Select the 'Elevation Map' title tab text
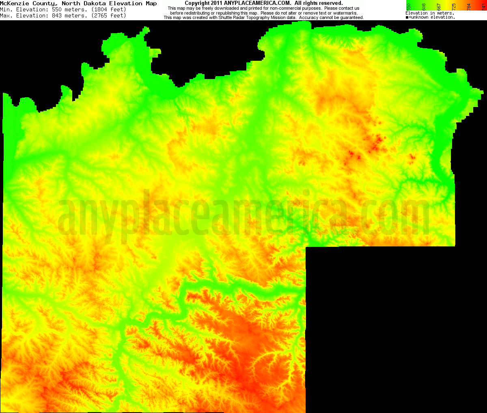The height and width of the screenshot is (413, 487). click(134, 3)
